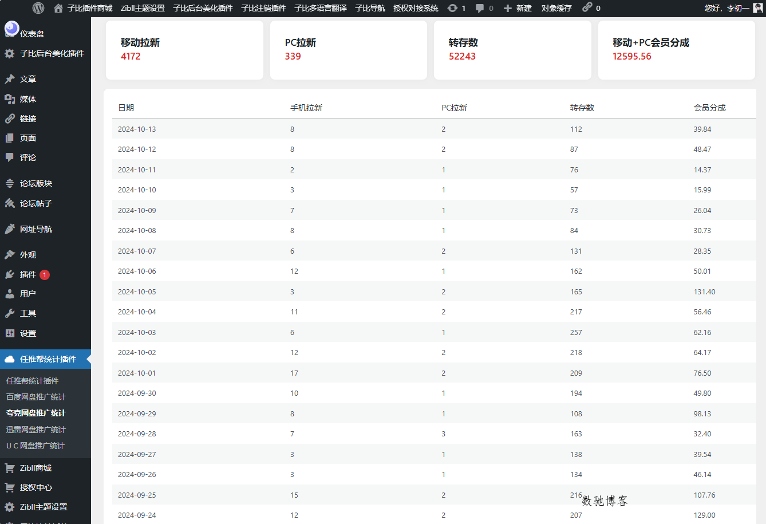766x524 pixels.
Task: Click the brush icon beside 外观
Action: pyautogui.click(x=10, y=255)
